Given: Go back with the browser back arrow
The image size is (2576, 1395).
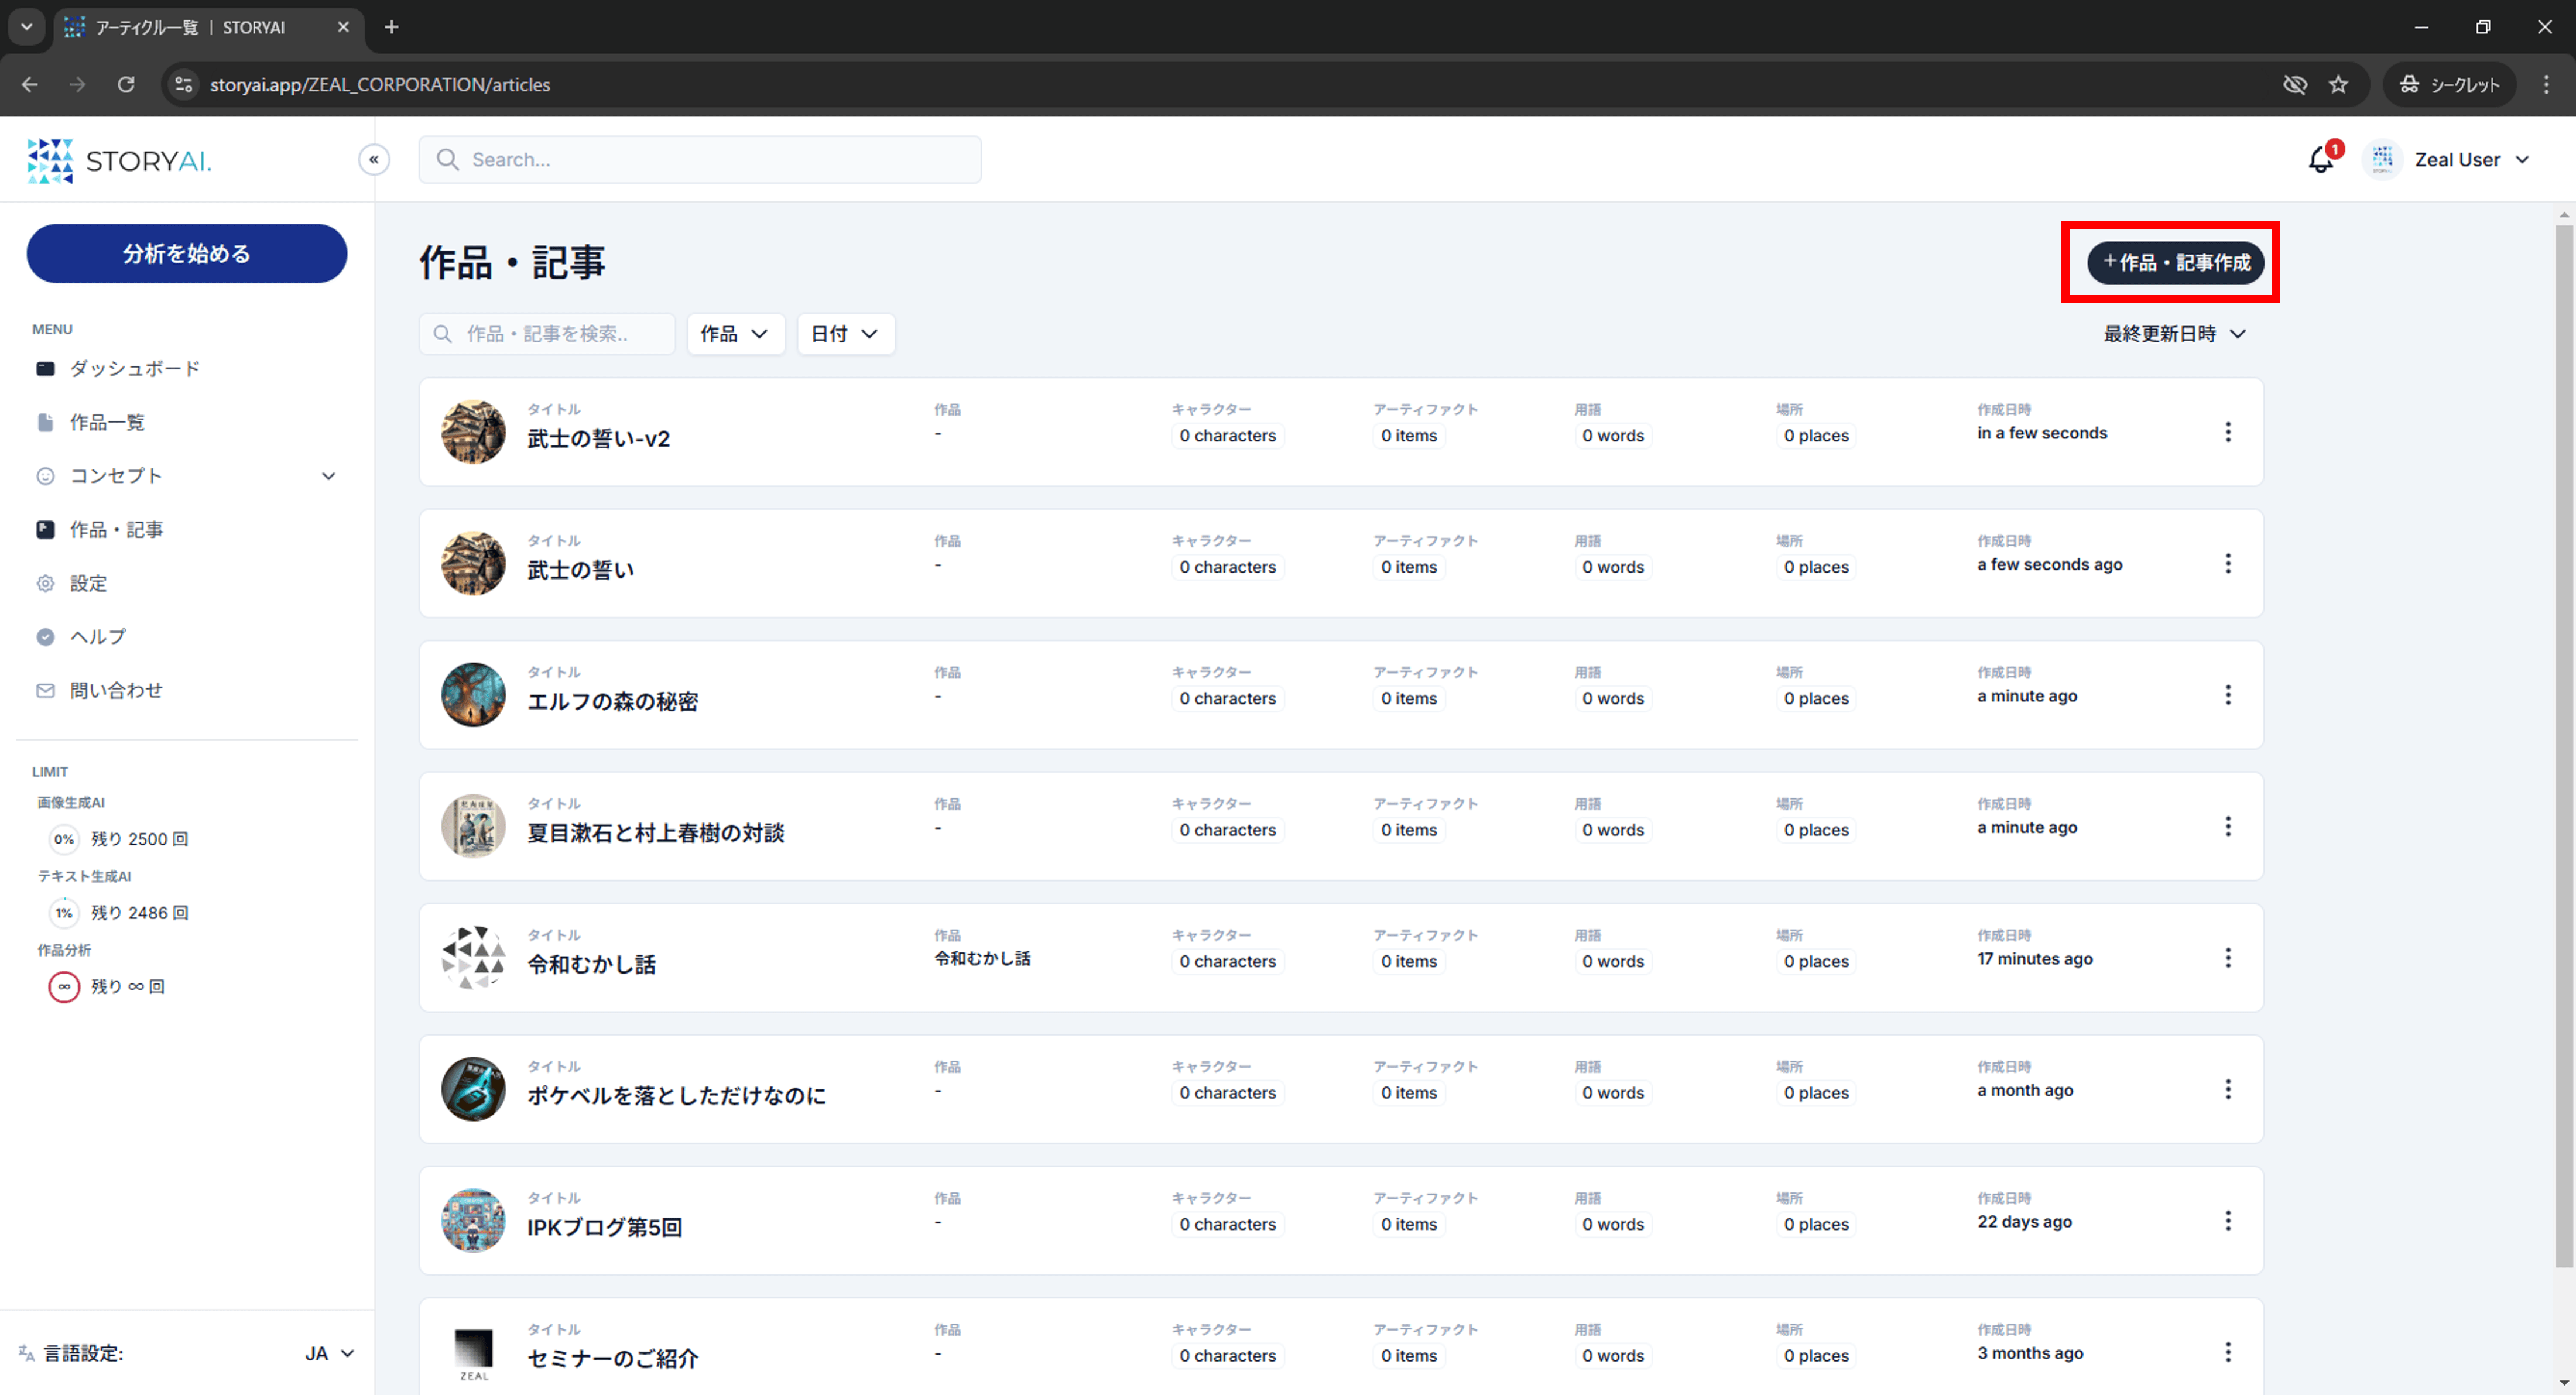Looking at the screenshot, I should pyautogui.click(x=30, y=85).
